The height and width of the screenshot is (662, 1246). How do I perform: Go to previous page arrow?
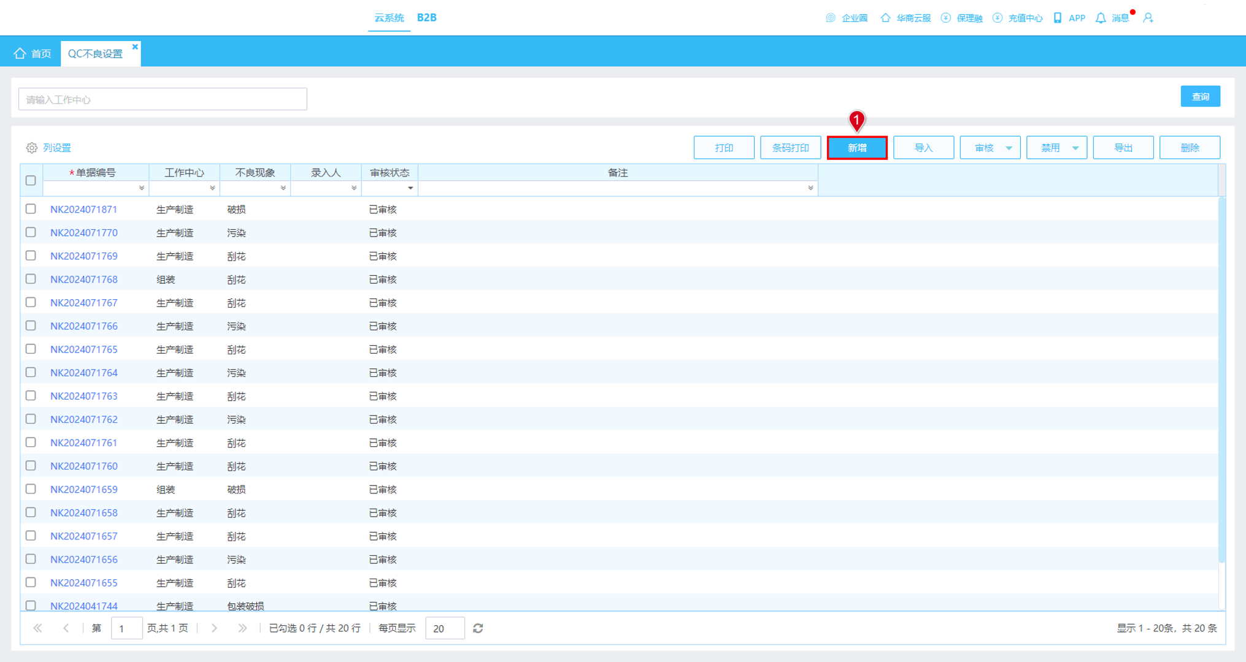click(x=66, y=628)
